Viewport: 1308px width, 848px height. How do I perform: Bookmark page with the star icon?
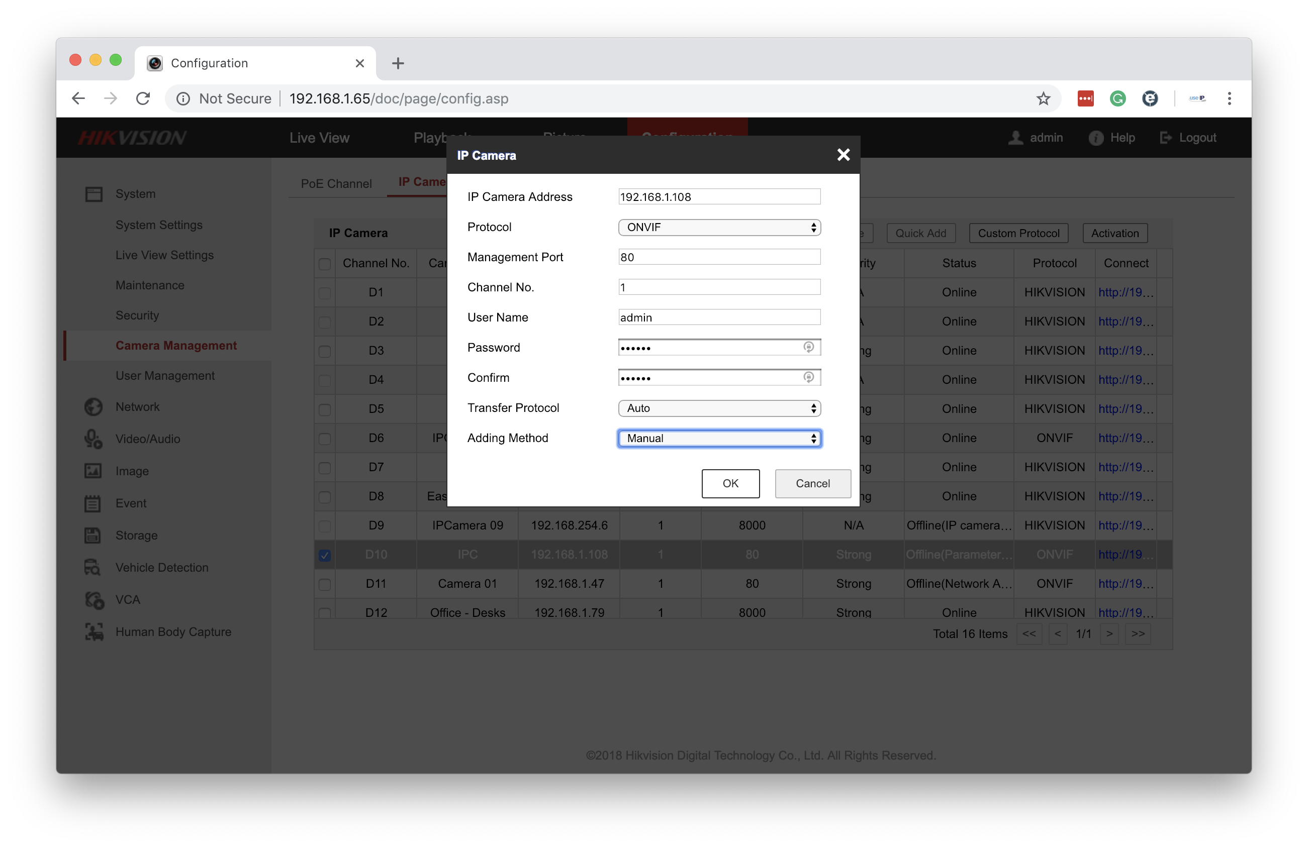pyautogui.click(x=1043, y=99)
